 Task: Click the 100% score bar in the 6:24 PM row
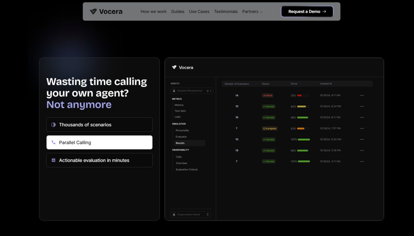point(304,140)
